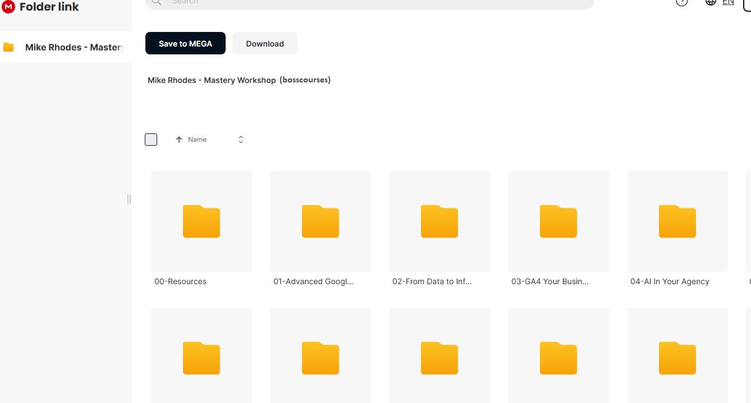Viewport: 751px width, 403px height.
Task: Click the sidebar resize handle
Action: click(x=129, y=199)
